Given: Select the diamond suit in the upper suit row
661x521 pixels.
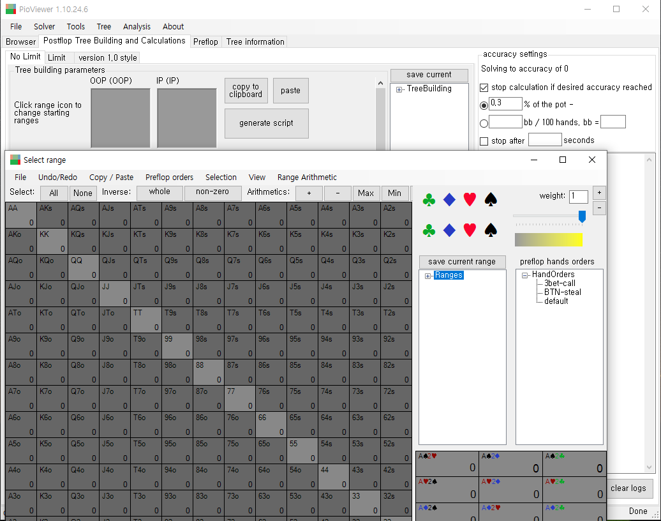Looking at the screenshot, I should click(x=449, y=200).
